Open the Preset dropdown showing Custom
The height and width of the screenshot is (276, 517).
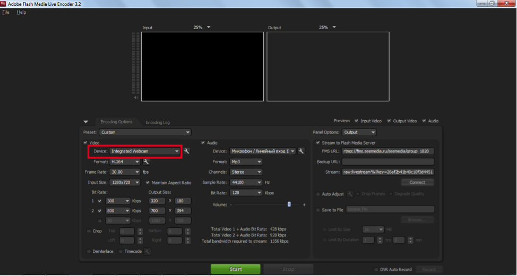145,132
